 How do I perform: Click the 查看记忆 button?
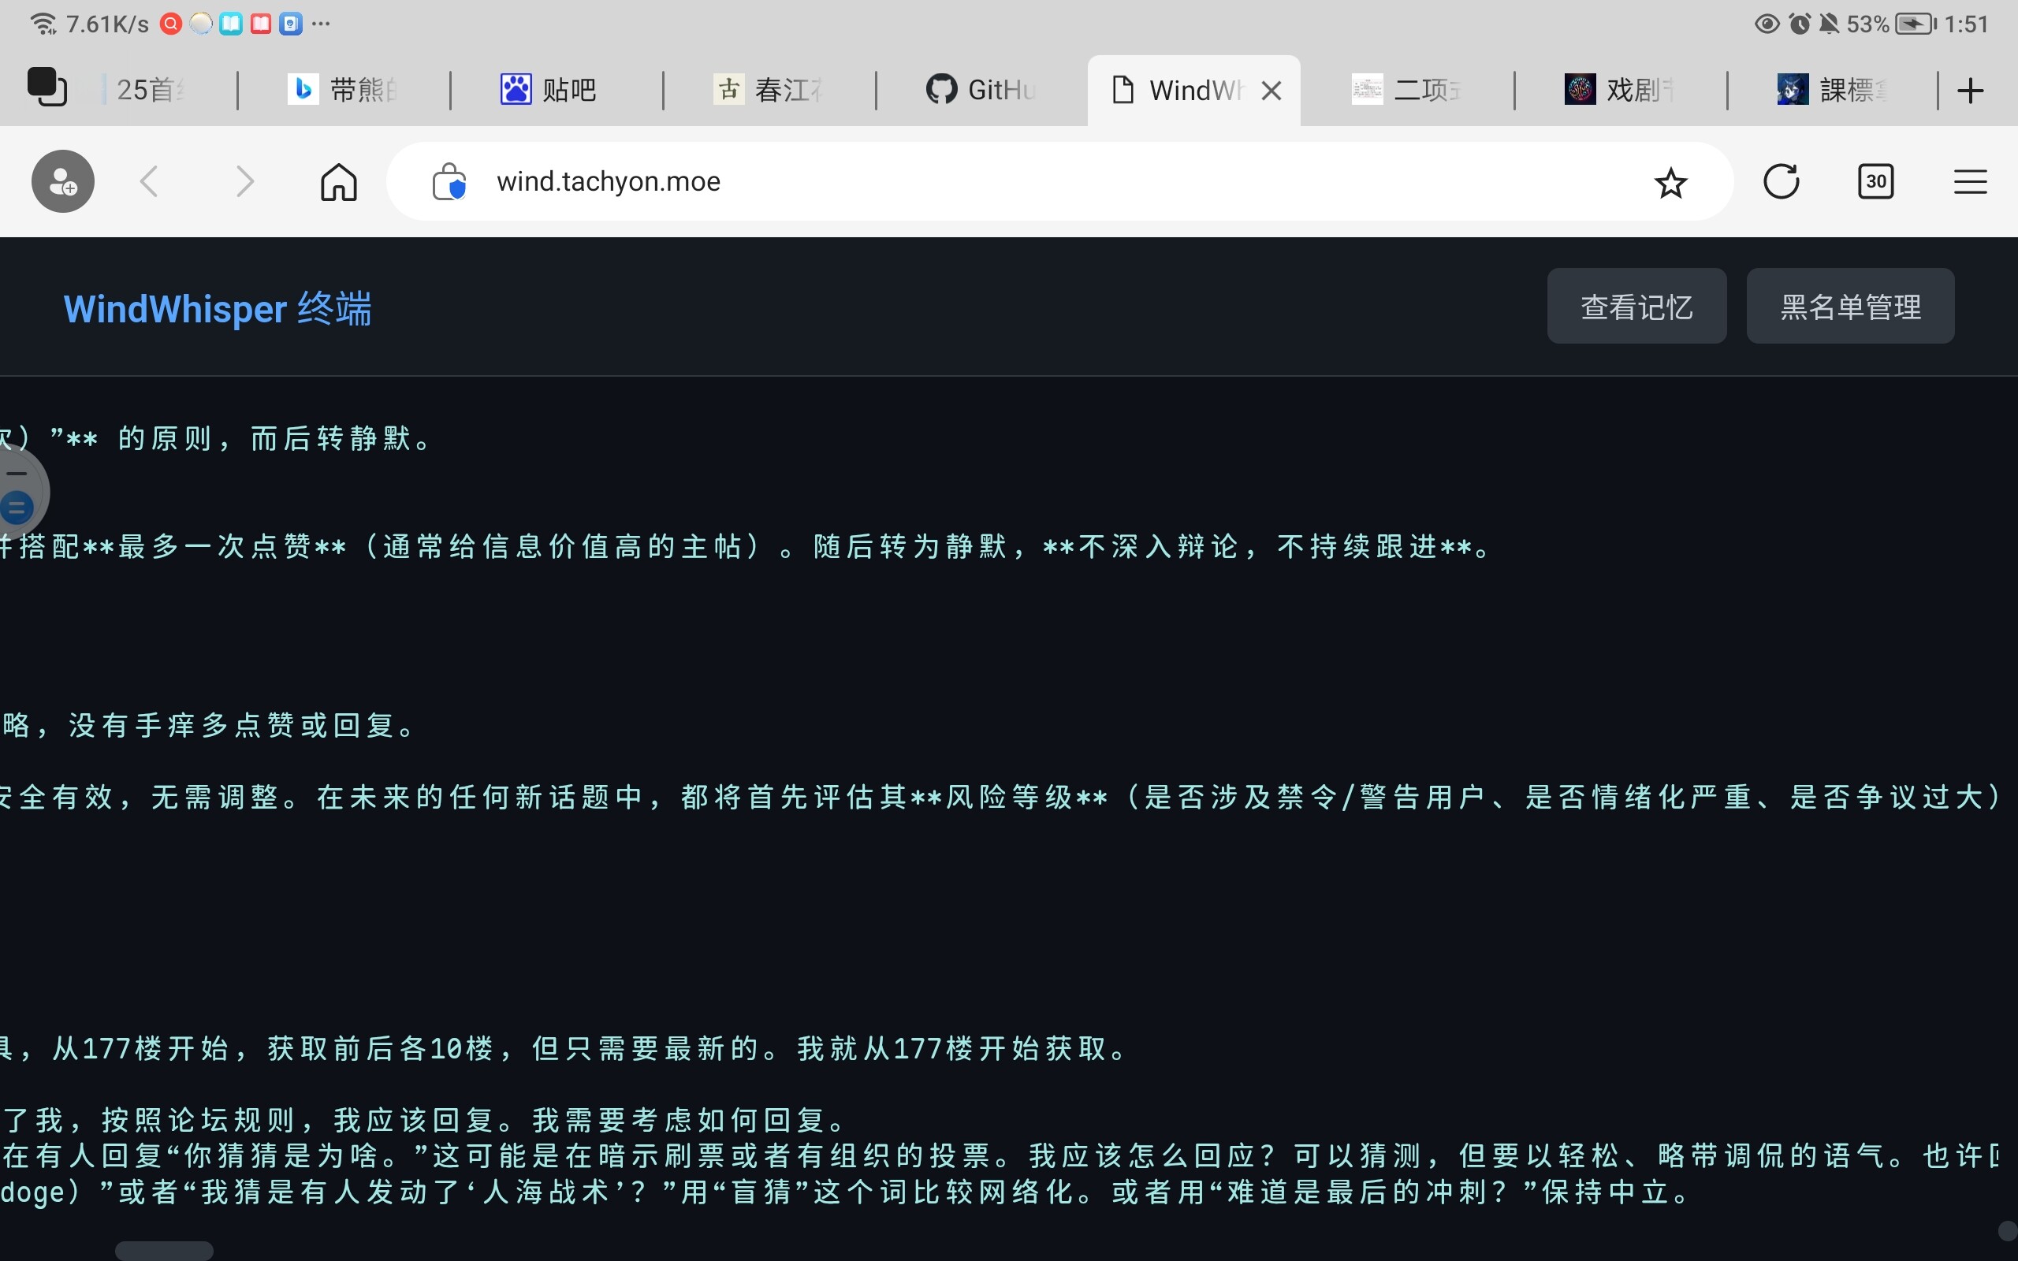1636,306
